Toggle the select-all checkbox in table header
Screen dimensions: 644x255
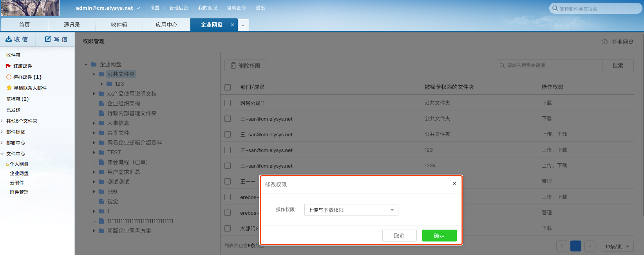point(228,87)
